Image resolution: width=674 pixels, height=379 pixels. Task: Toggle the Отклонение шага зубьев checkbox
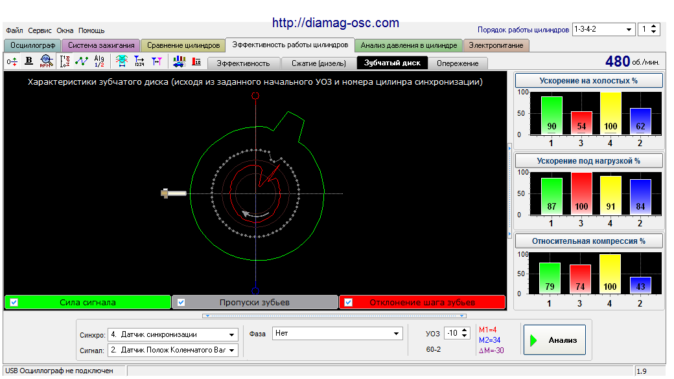point(348,302)
